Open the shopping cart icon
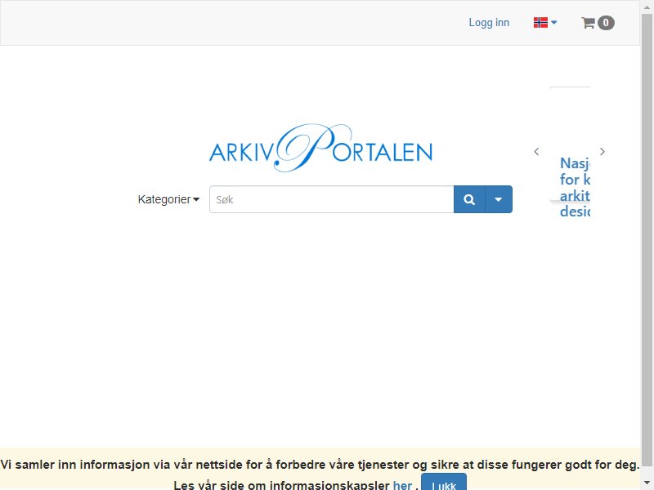The height and width of the screenshot is (490, 654). click(x=588, y=23)
